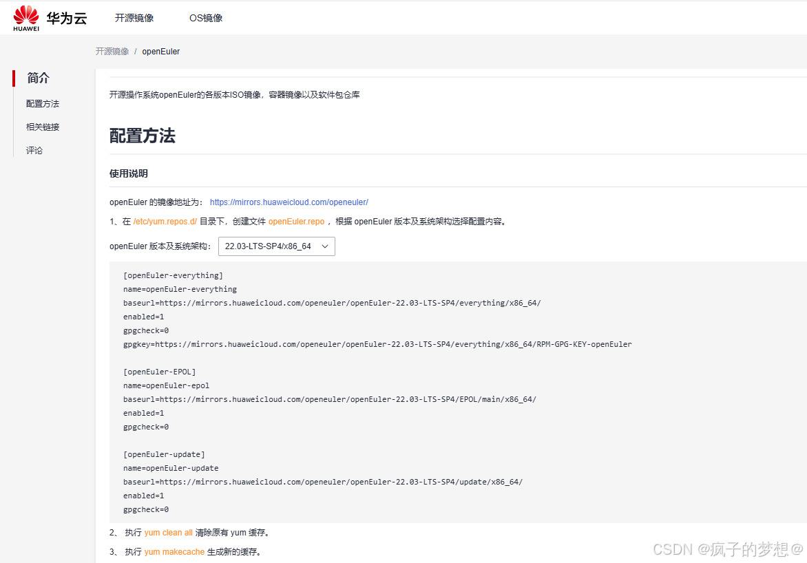Open the mirrors.huaweicloud.com/openeuler link

[289, 202]
